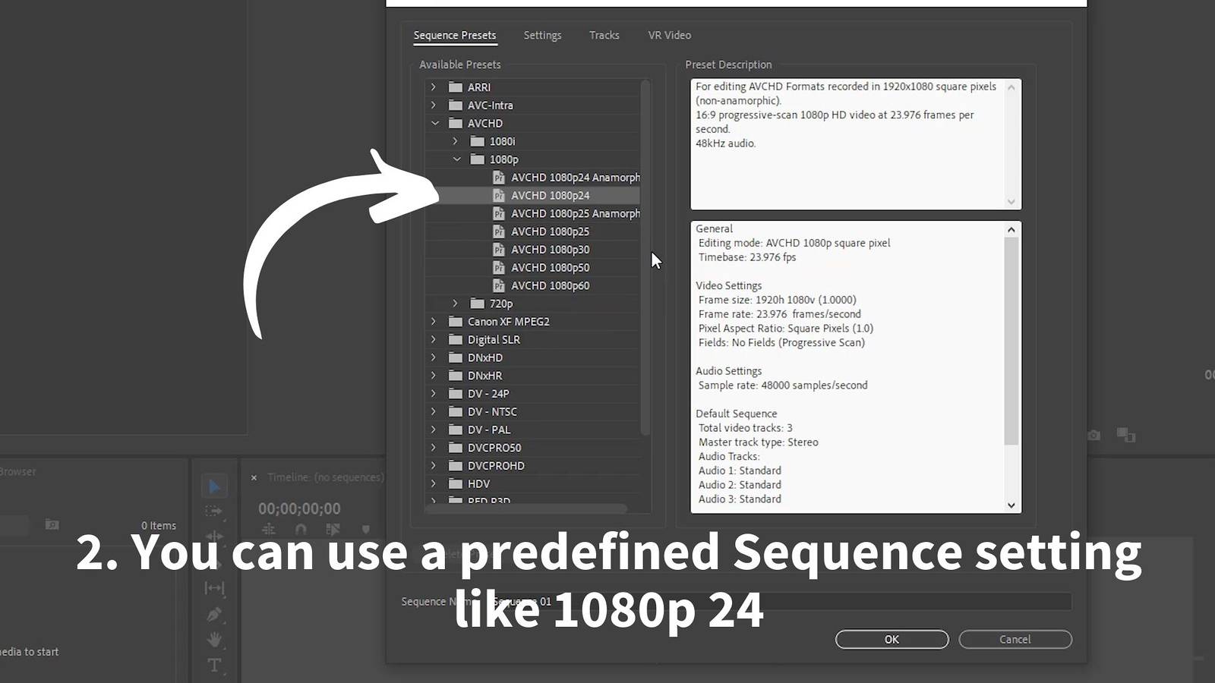Expand the Canon XF MPEG2 chevron
The width and height of the screenshot is (1215, 683).
coord(434,322)
